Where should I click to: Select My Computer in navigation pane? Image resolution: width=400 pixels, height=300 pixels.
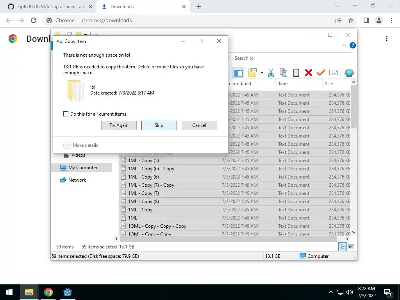point(82,168)
